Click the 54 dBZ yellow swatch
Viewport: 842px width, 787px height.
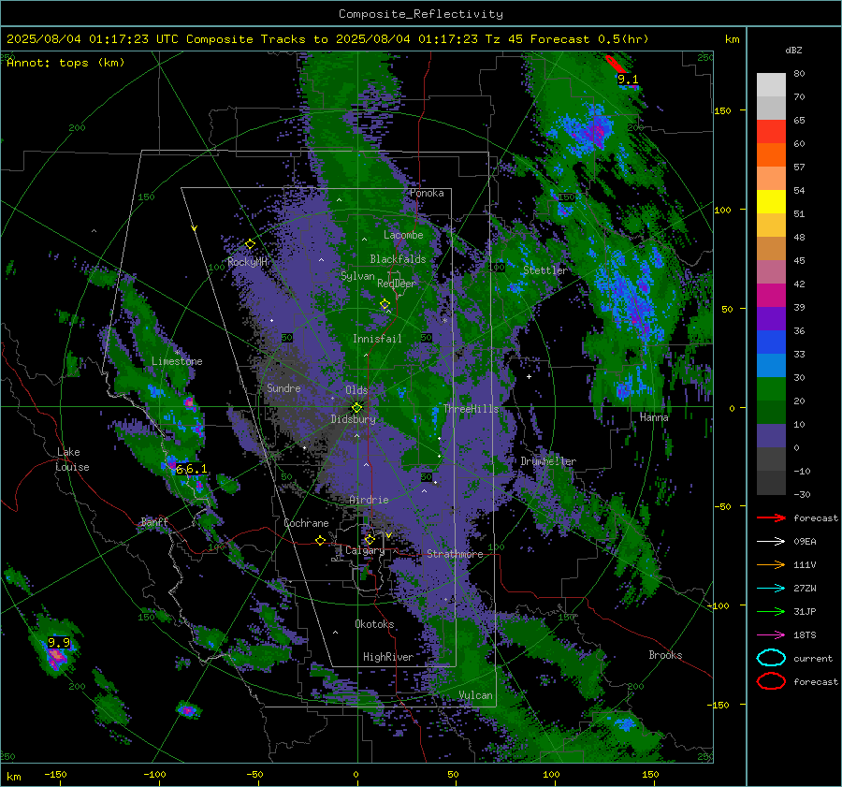coord(771,201)
